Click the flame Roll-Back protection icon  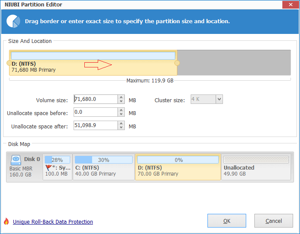pyautogui.click(x=6, y=222)
